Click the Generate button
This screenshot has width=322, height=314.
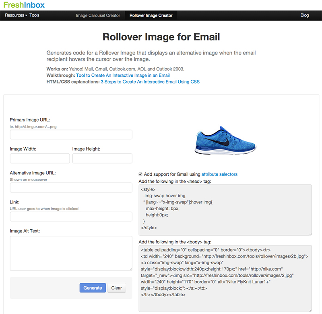click(x=93, y=288)
